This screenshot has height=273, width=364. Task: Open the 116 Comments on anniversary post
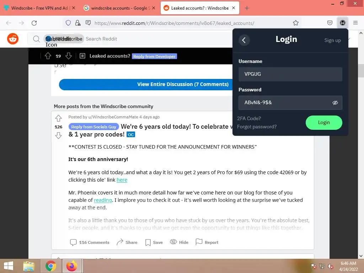[x=90, y=242]
